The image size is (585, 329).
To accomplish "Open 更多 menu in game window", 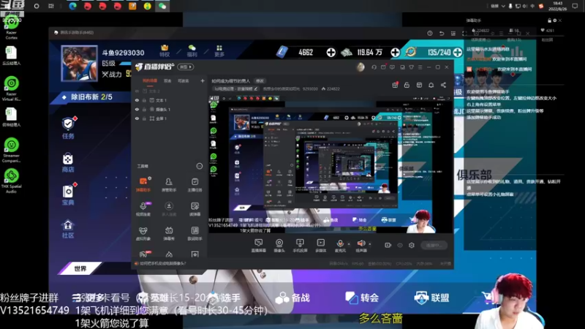I will [219, 51].
